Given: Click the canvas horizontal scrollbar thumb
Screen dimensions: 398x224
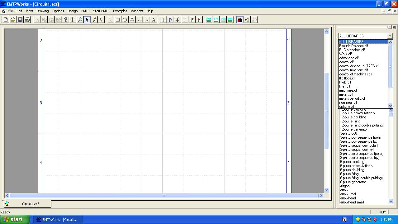Looking at the screenshot, I should [x=164, y=196].
